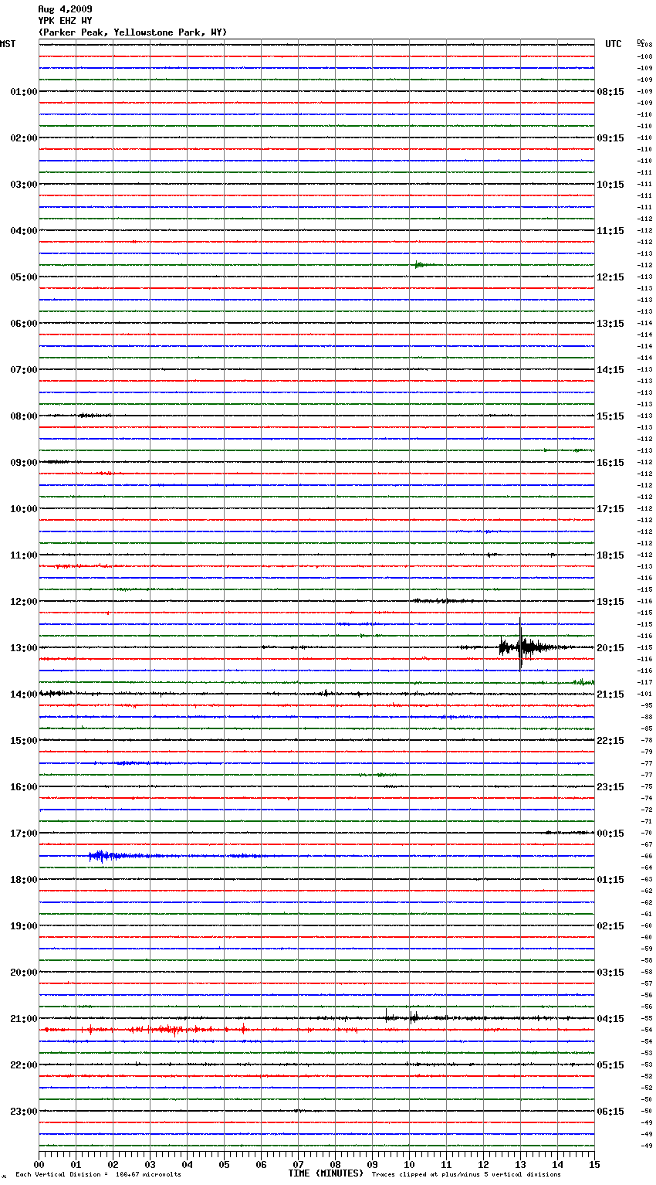The image size is (656, 1185).
Task: Click the large black earthquake spike on the 13:00 trace
Action: [x=521, y=646]
